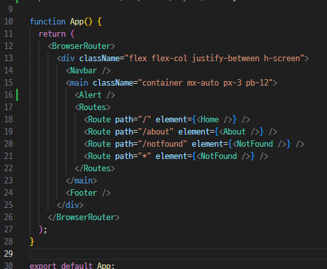Collapse the return block fold arrow on line 11
327x269 pixels.
(x=23, y=34)
